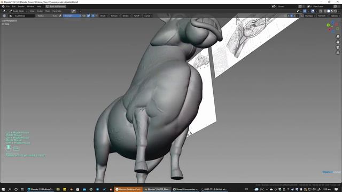Image resolution: width=342 pixels, height=192 pixels.
Task: Expand the Stroke settings popover
Action: coord(126,16)
